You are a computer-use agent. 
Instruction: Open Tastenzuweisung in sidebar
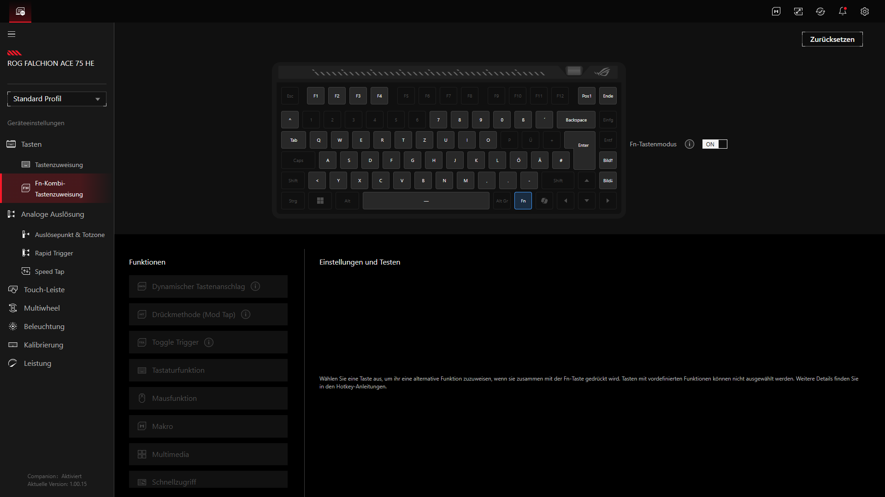[59, 165]
